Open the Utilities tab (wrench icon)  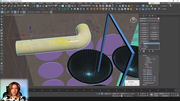tap(156, 16)
